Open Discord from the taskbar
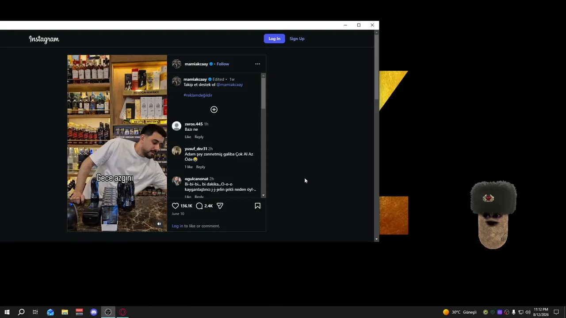566x318 pixels. (x=94, y=312)
